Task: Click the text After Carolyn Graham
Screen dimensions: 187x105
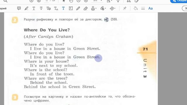Action: (49, 36)
